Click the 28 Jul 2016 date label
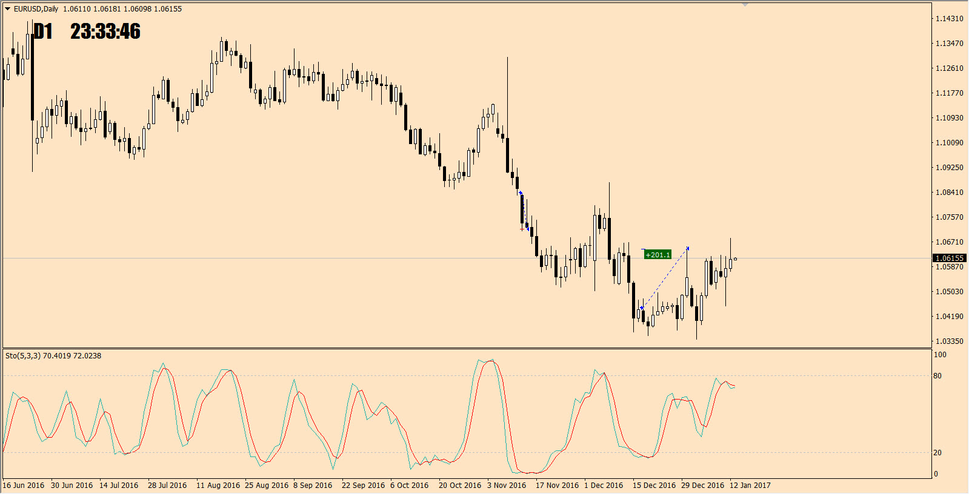Viewport: 969px width, 494px height. [167, 486]
